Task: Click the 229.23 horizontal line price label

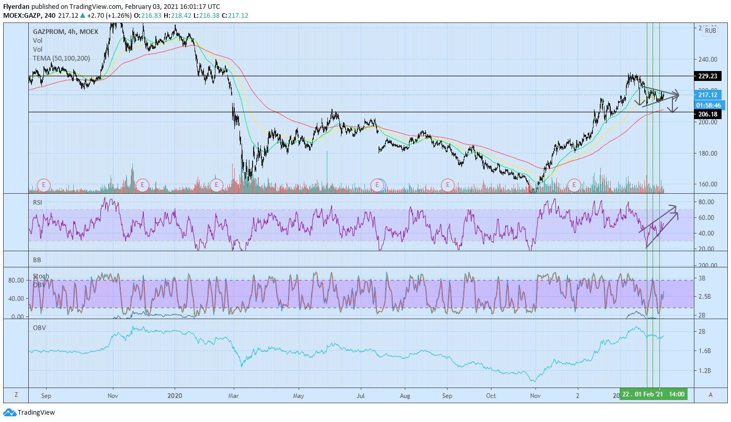Action: (707, 76)
